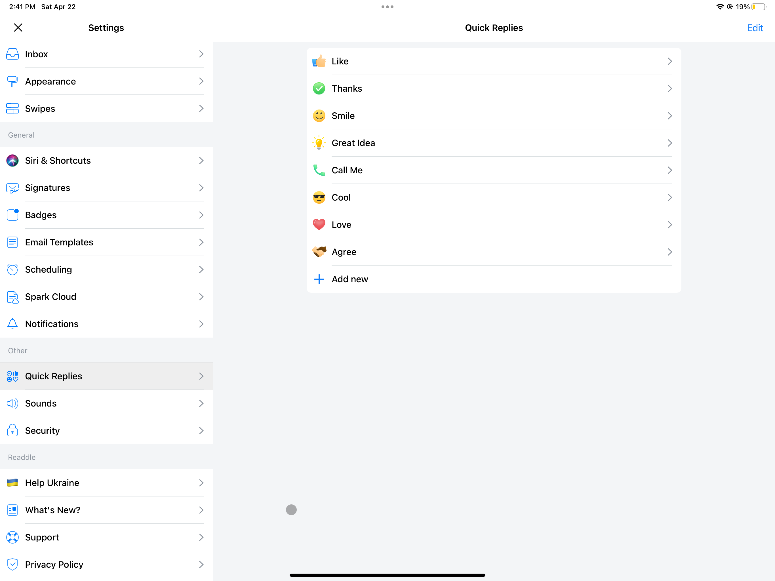Go to Email Templates settings

(106, 242)
